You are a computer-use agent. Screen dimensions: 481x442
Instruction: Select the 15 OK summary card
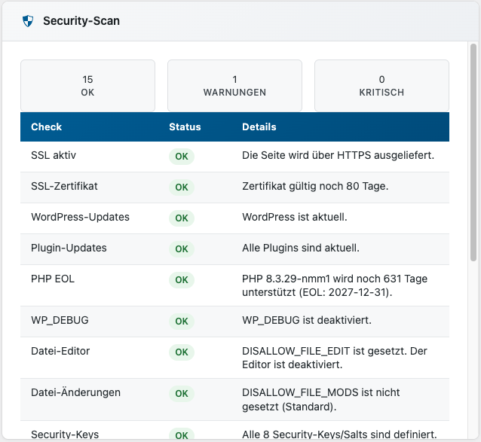pos(87,86)
